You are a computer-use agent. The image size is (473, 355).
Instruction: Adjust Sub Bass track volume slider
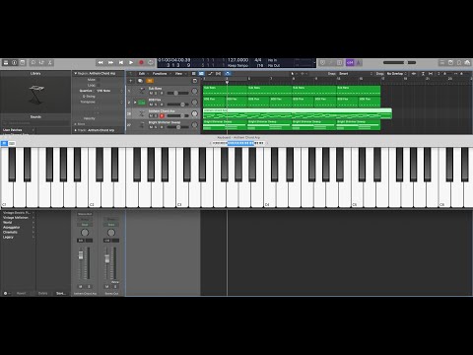177,94
